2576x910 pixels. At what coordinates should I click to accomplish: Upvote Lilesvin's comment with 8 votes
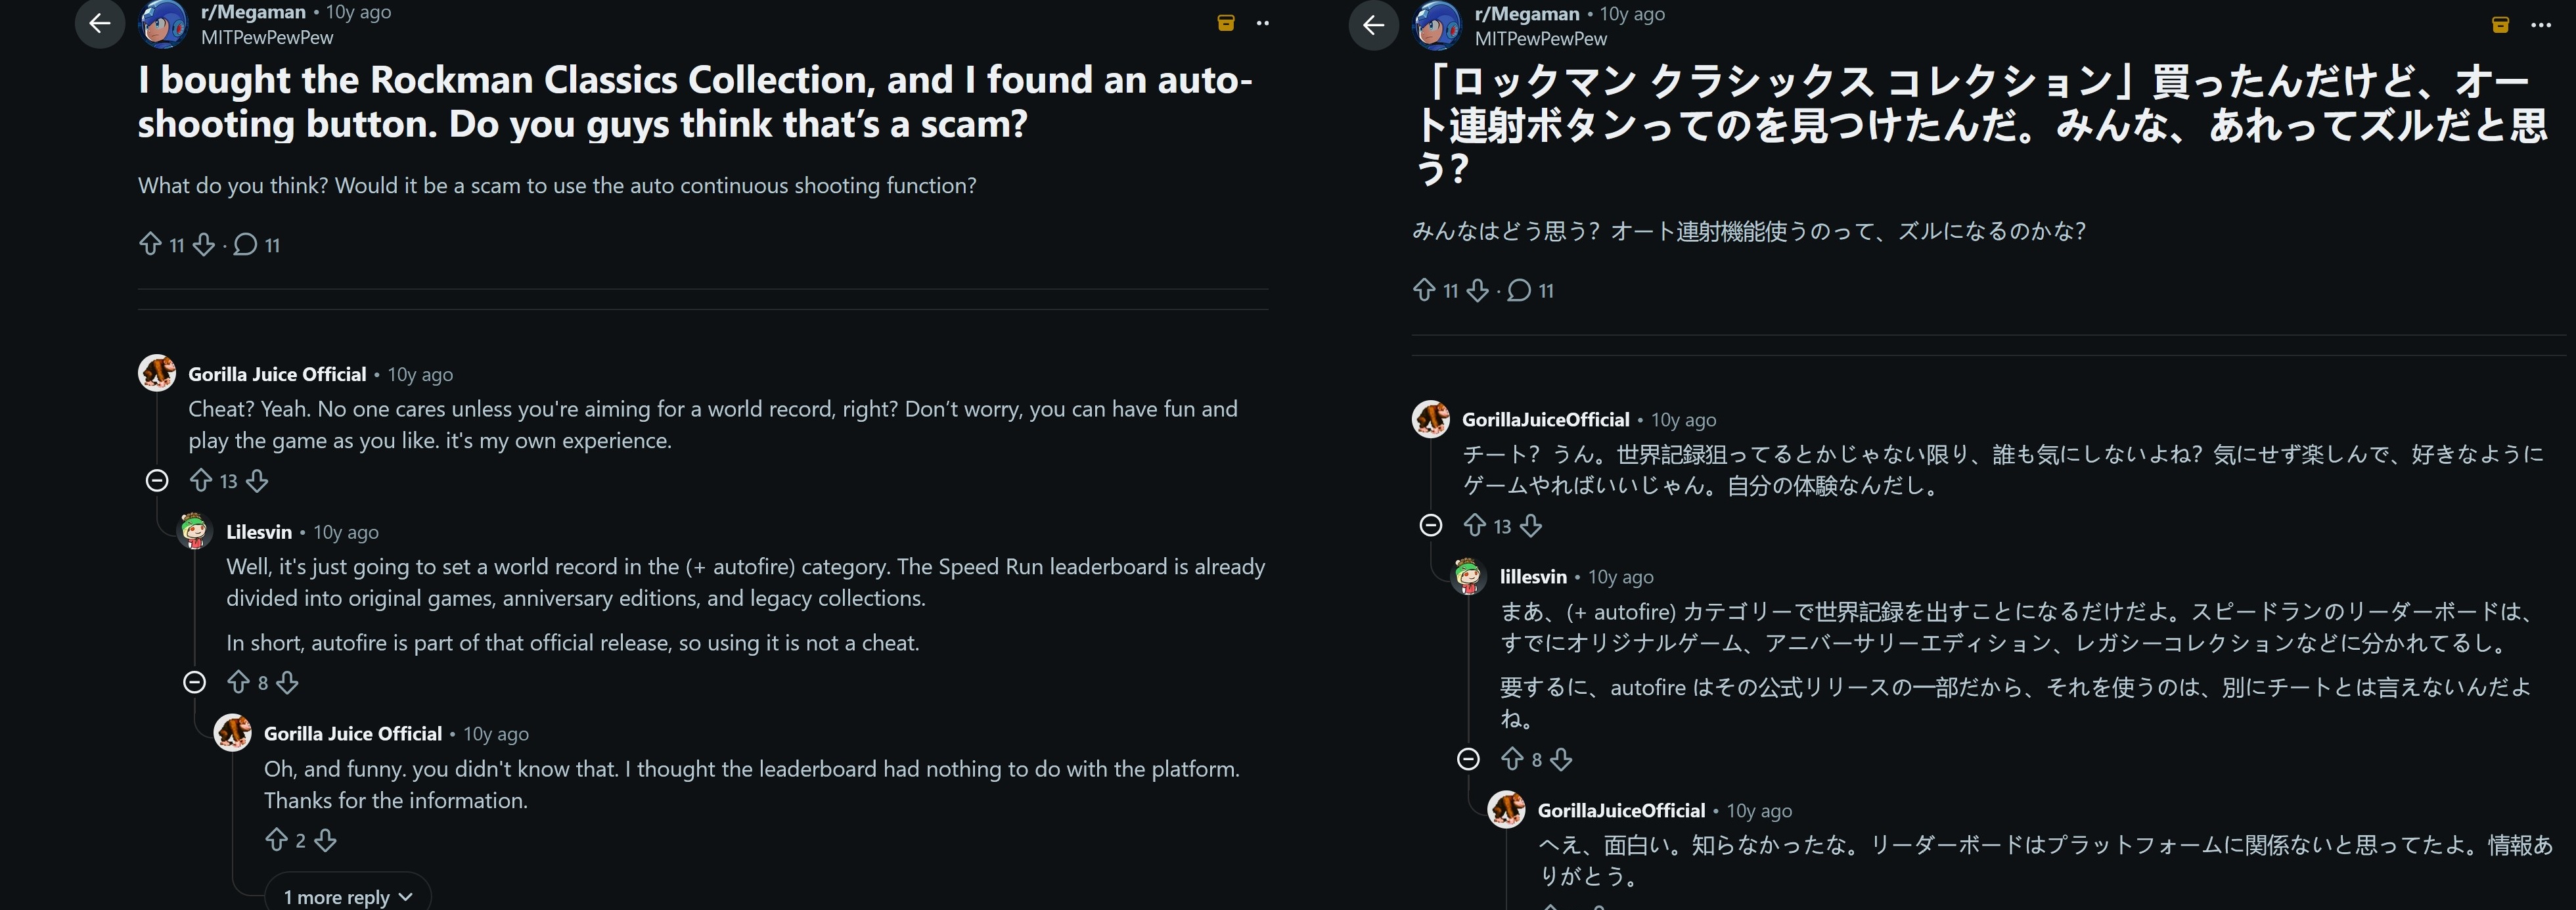tap(238, 682)
